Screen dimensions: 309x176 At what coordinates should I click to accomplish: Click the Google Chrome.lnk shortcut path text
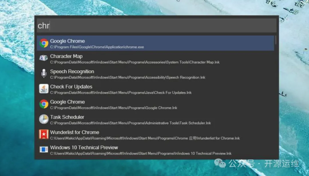[x=114, y=108]
